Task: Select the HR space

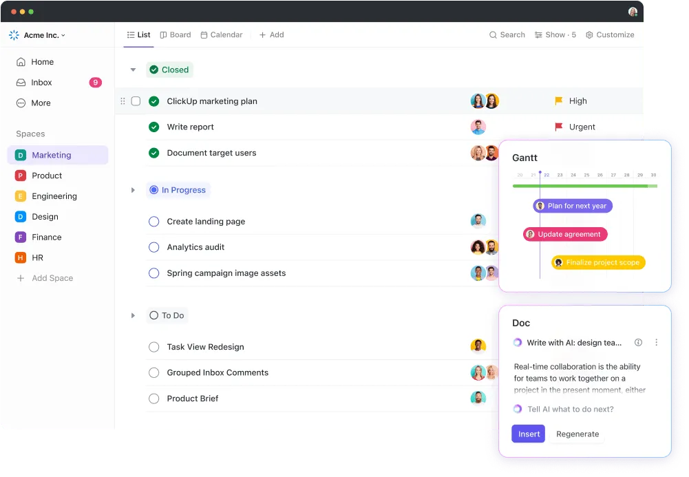Action: tap(30, 258)
